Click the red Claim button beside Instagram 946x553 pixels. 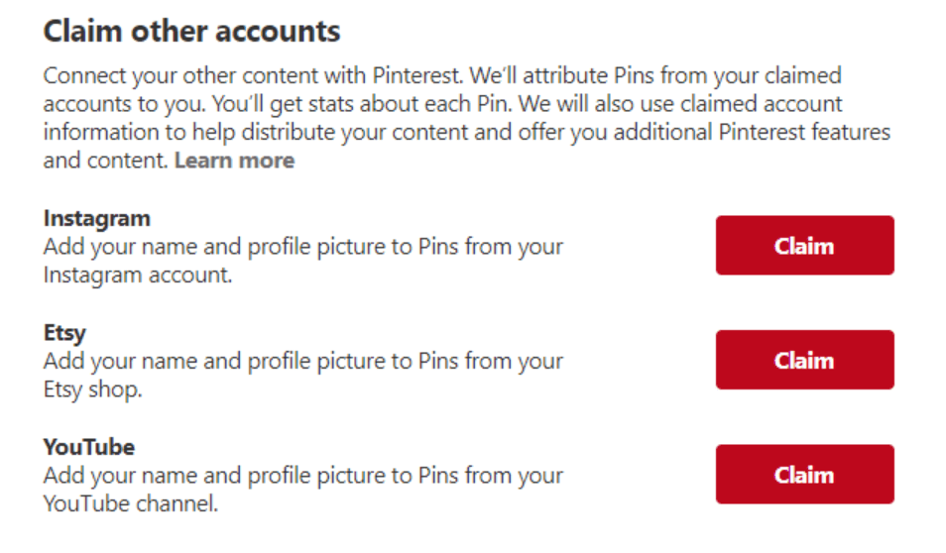tap(805, 246)
